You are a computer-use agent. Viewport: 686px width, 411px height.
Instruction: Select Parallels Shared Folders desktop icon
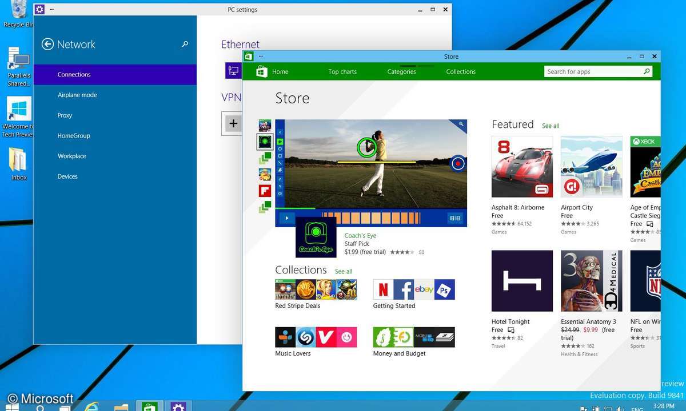19,67
